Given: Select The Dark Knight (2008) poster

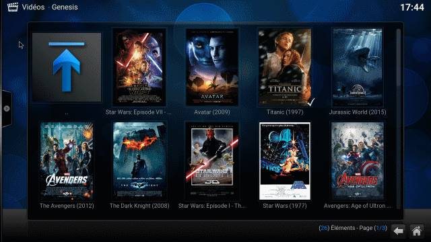Looking at the screenshot, I should (x=139, y=161).
